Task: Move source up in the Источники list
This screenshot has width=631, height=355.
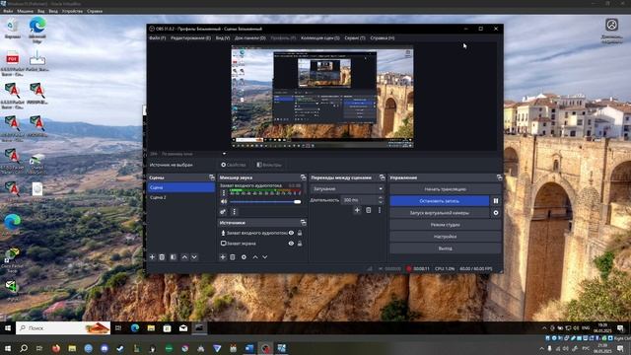Action: click(x=255, y=256)
